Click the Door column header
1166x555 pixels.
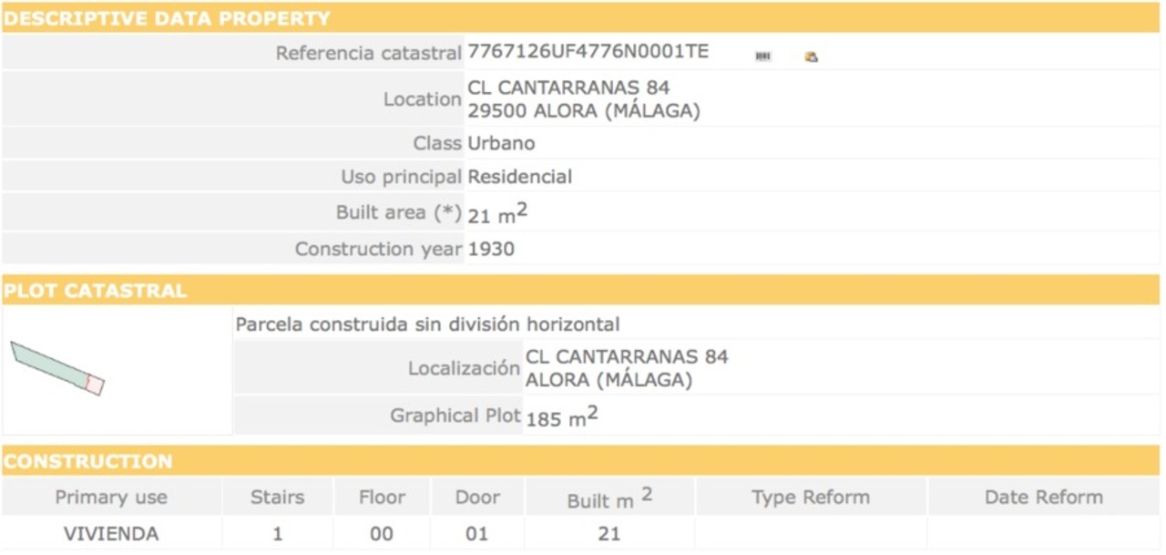(477, 498)
